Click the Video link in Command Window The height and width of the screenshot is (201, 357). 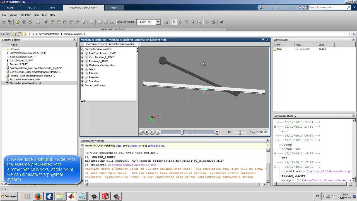tap(119, 146)
